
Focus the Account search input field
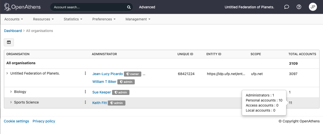(x=88, y=7)
